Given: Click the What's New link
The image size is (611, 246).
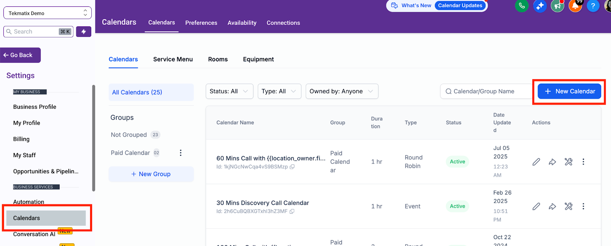Looking at the screenshot, I should click(416, 5).
